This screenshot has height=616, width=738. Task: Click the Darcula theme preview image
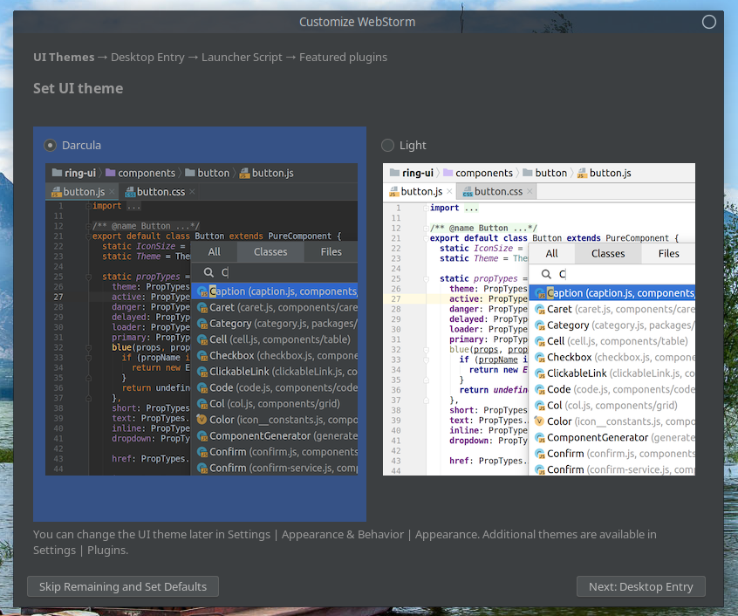pyautogui.click(x=202, y=319)
